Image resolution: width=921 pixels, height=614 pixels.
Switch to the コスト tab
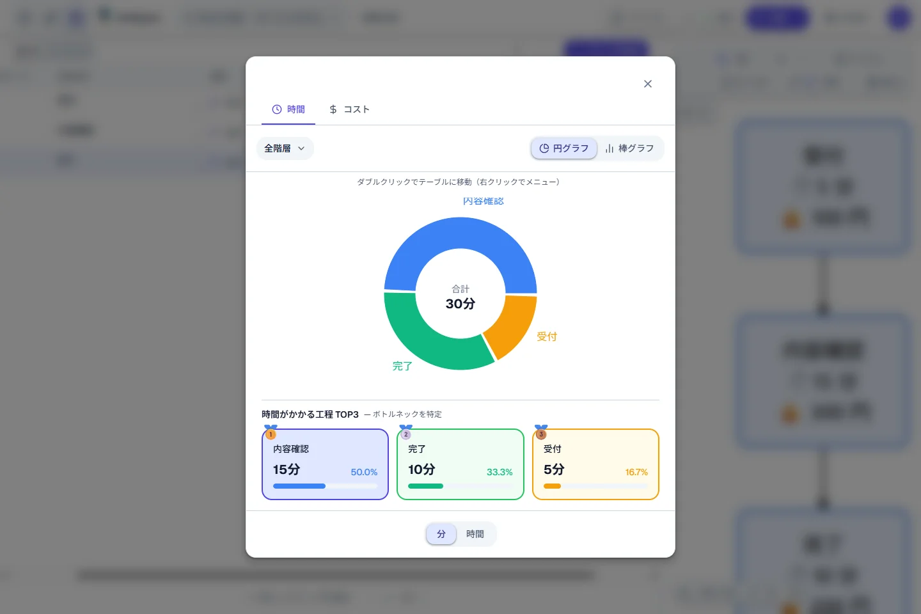pos(349,109)
